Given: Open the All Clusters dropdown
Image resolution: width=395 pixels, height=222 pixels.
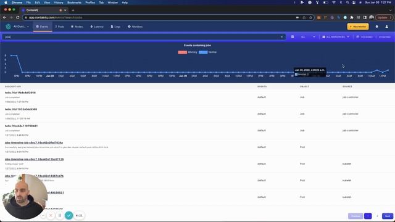Looking at the screenshot, I should [21, 27].
